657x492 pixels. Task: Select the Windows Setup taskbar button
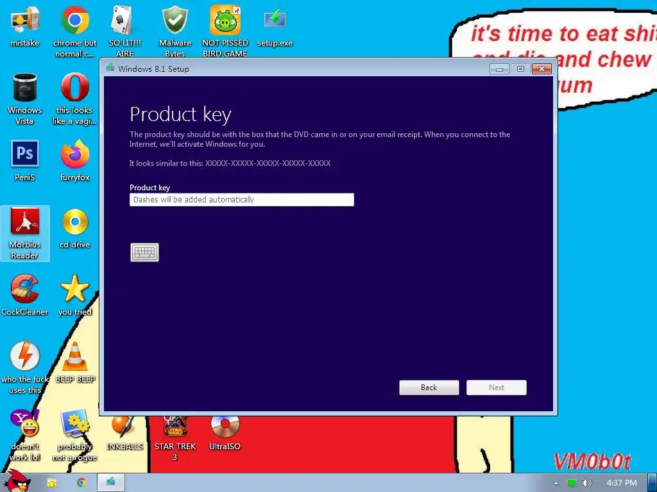(110, 482)
